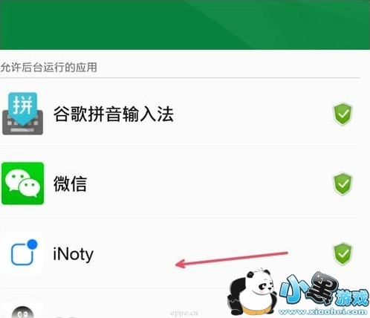This screenshot has width=370, height=318.
Task: Disable background running shield for iNoty
Action: click(343, 254)
